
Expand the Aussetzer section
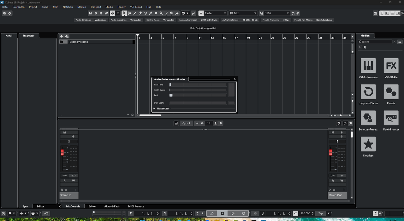point(154,108)
